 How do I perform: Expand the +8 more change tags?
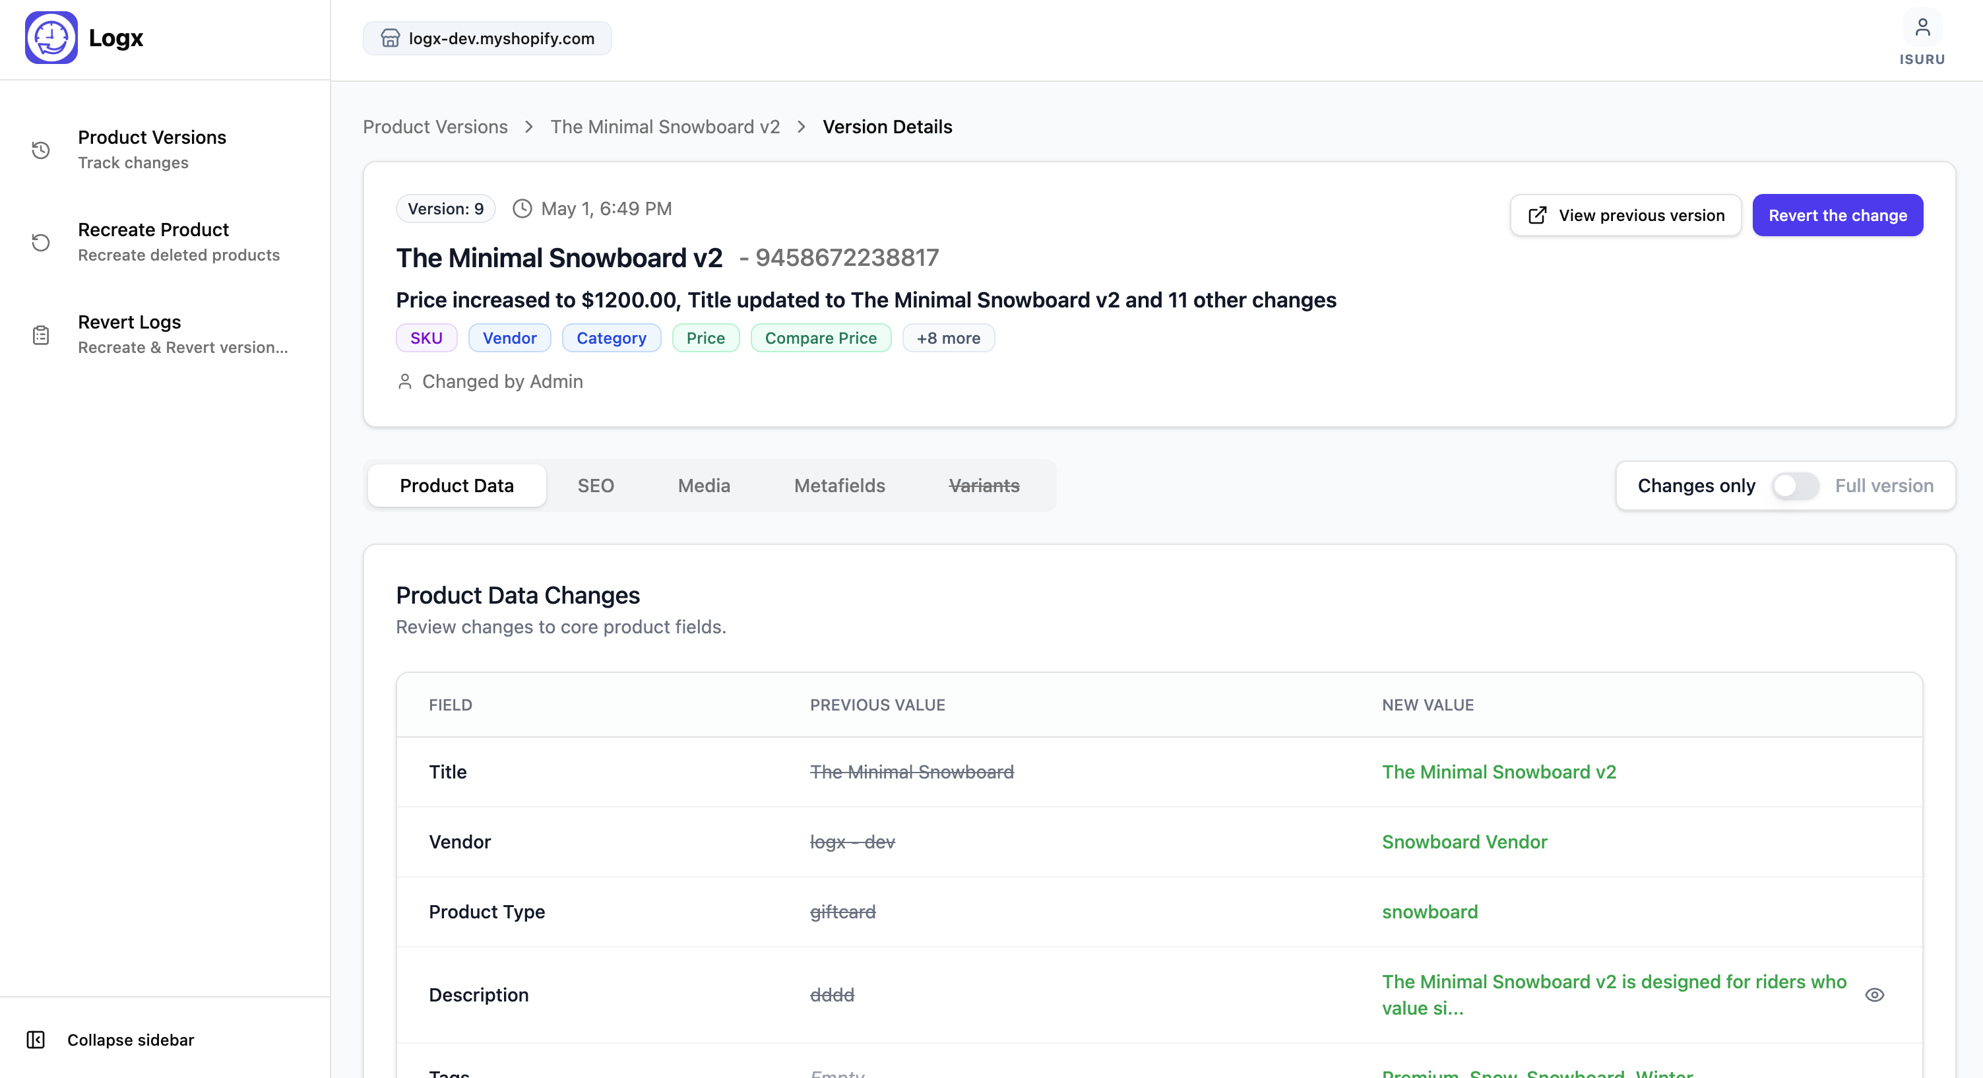pyautogui.click(x=949, y=338)
